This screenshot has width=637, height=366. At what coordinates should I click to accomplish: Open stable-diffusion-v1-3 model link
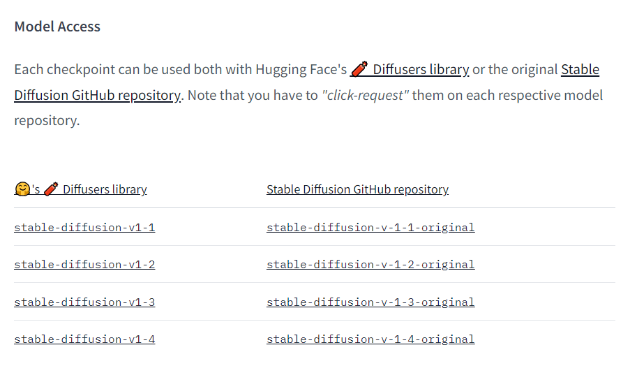coord(84,302)
